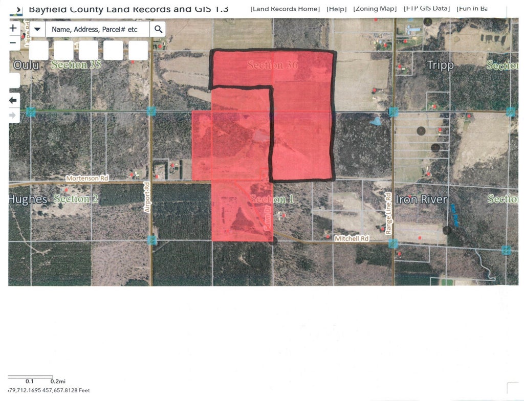Image resolution: width=524 pixels, height=401 pixels.
Task: Go to previous map extent arrow
Action: [x=14, y=100]
